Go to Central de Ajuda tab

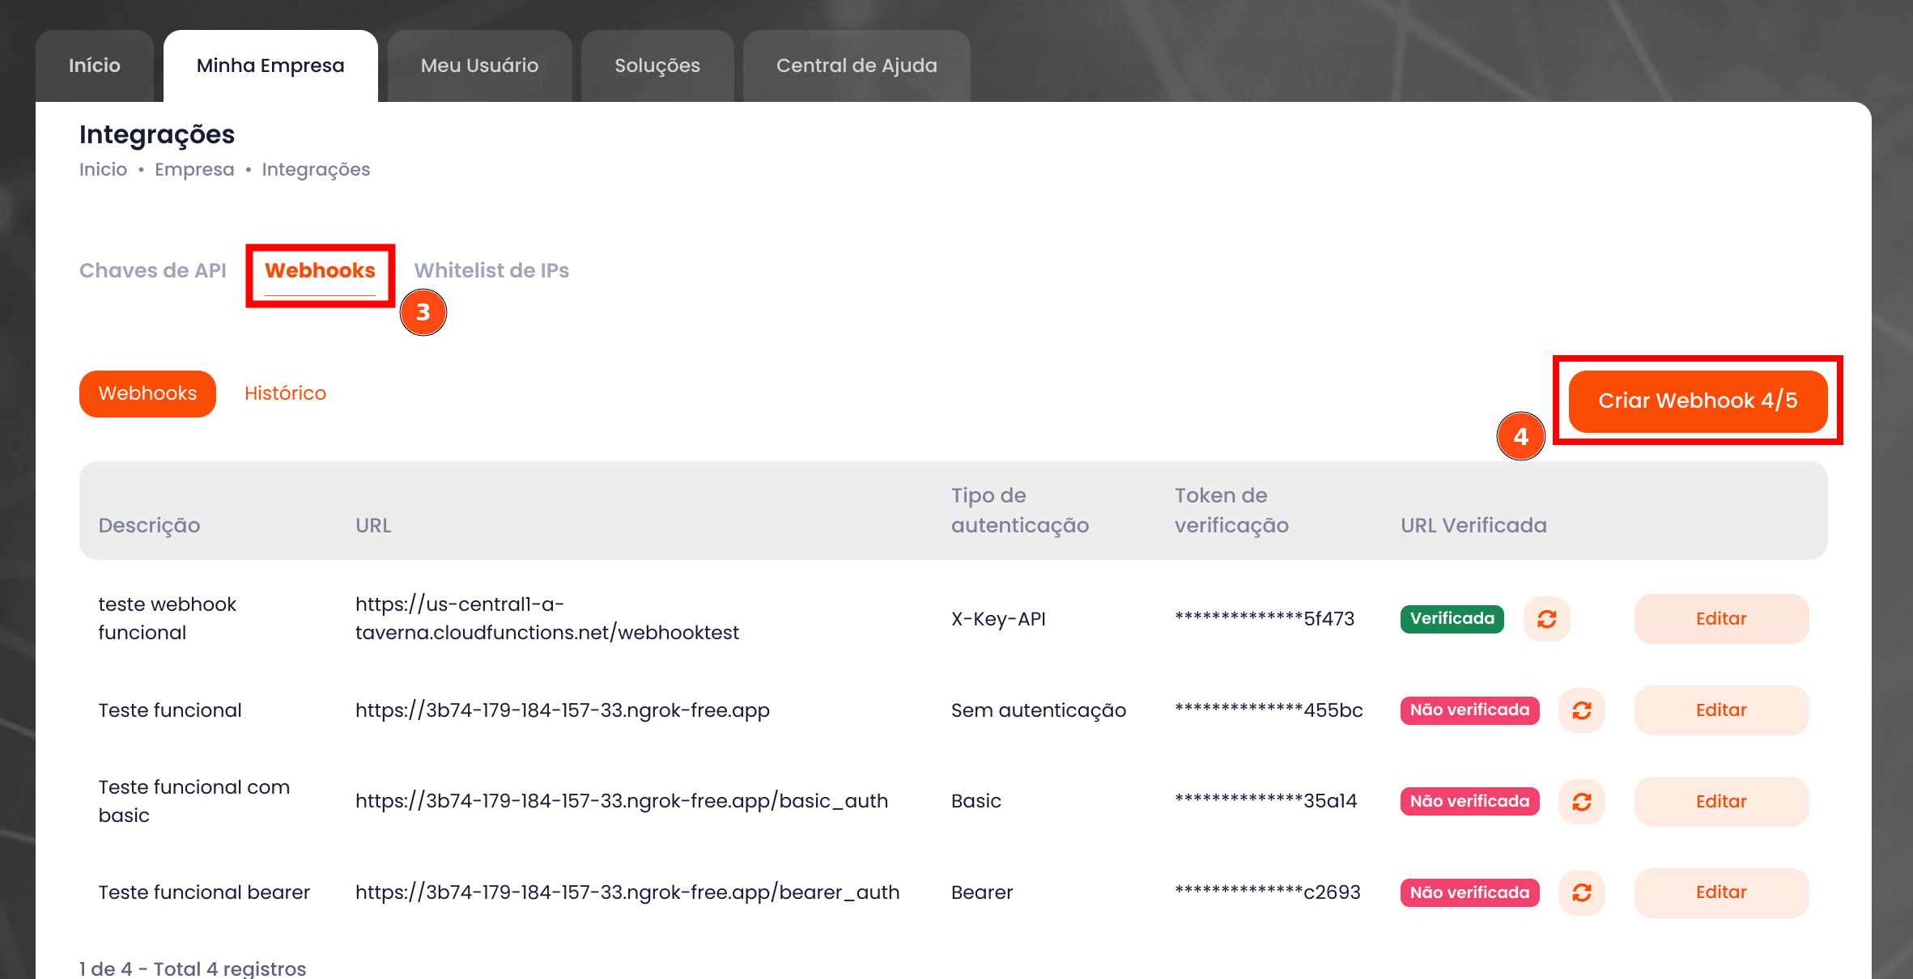point(856,66)
